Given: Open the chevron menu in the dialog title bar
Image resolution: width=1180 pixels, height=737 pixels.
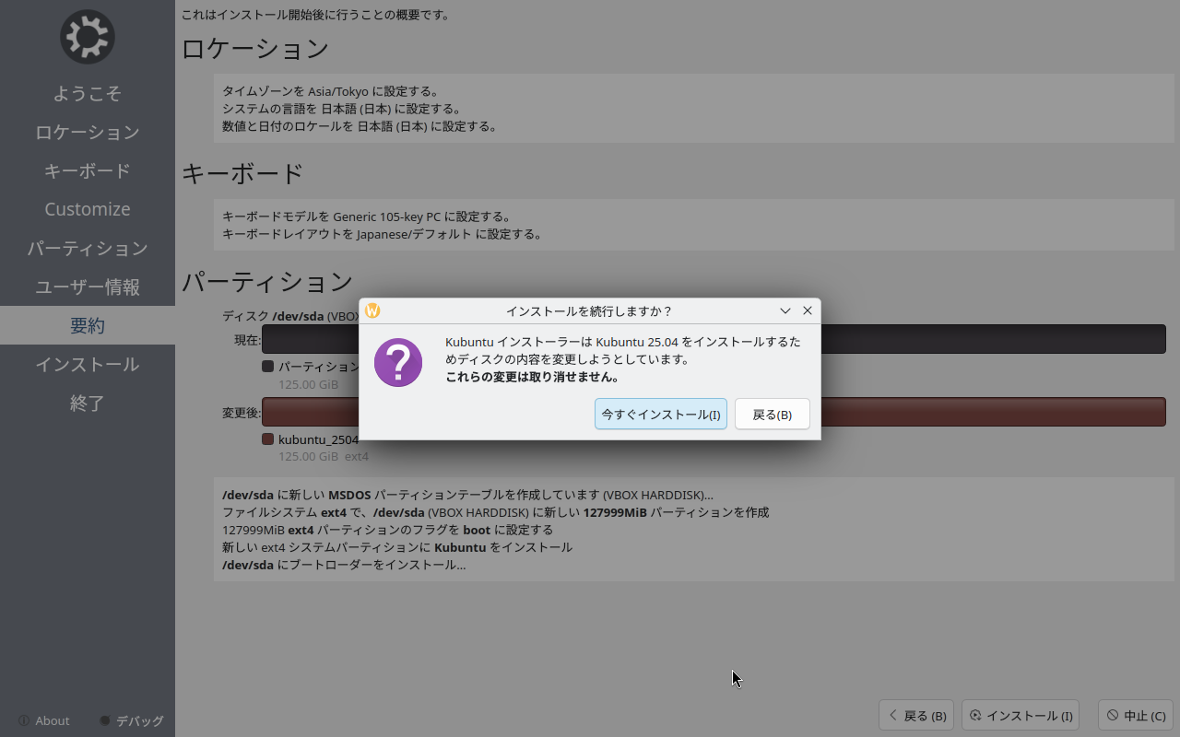Looking at the screenshot, I should click(785, 310).
